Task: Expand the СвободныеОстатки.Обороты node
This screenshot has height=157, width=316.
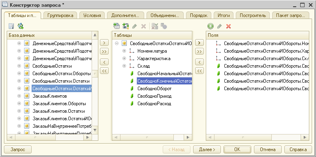Action: 19,73
